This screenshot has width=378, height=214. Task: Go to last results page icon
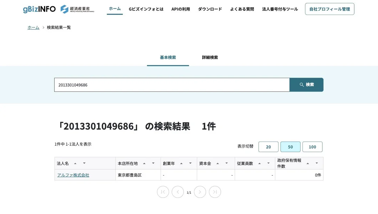pyautogui.click(x=215, y=192)
